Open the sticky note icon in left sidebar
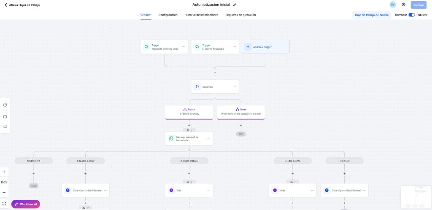 pos(5,127)
